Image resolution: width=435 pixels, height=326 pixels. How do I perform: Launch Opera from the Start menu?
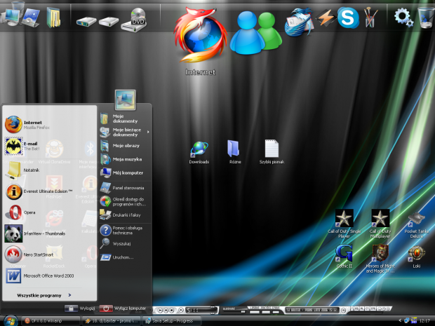tap(49, 212)
